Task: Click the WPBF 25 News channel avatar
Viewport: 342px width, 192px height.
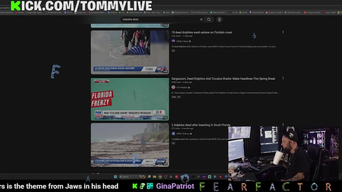Action: 173,134
